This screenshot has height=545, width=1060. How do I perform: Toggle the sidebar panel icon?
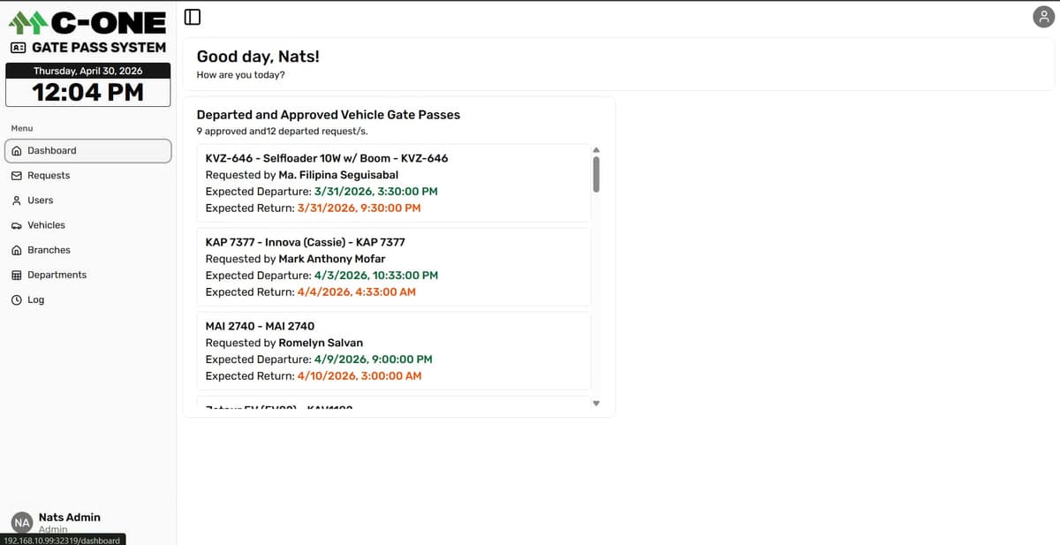(x=193, y=16)
